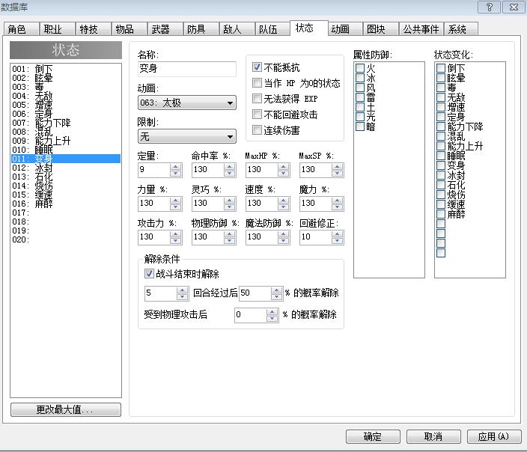
Task: Open the 特技 tab
Action: point(93,29)
